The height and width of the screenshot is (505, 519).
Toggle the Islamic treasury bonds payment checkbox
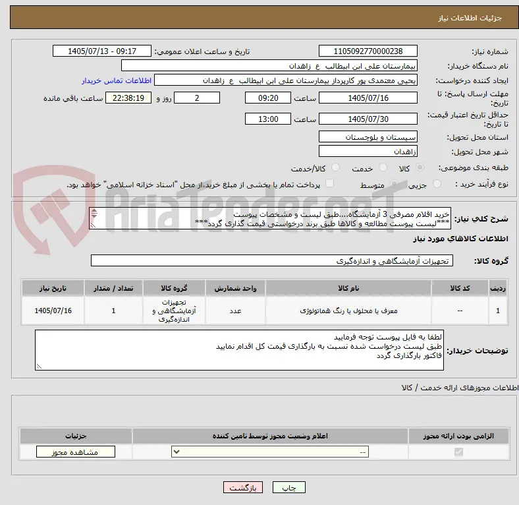pyautogui.click(x=330, y=183)
